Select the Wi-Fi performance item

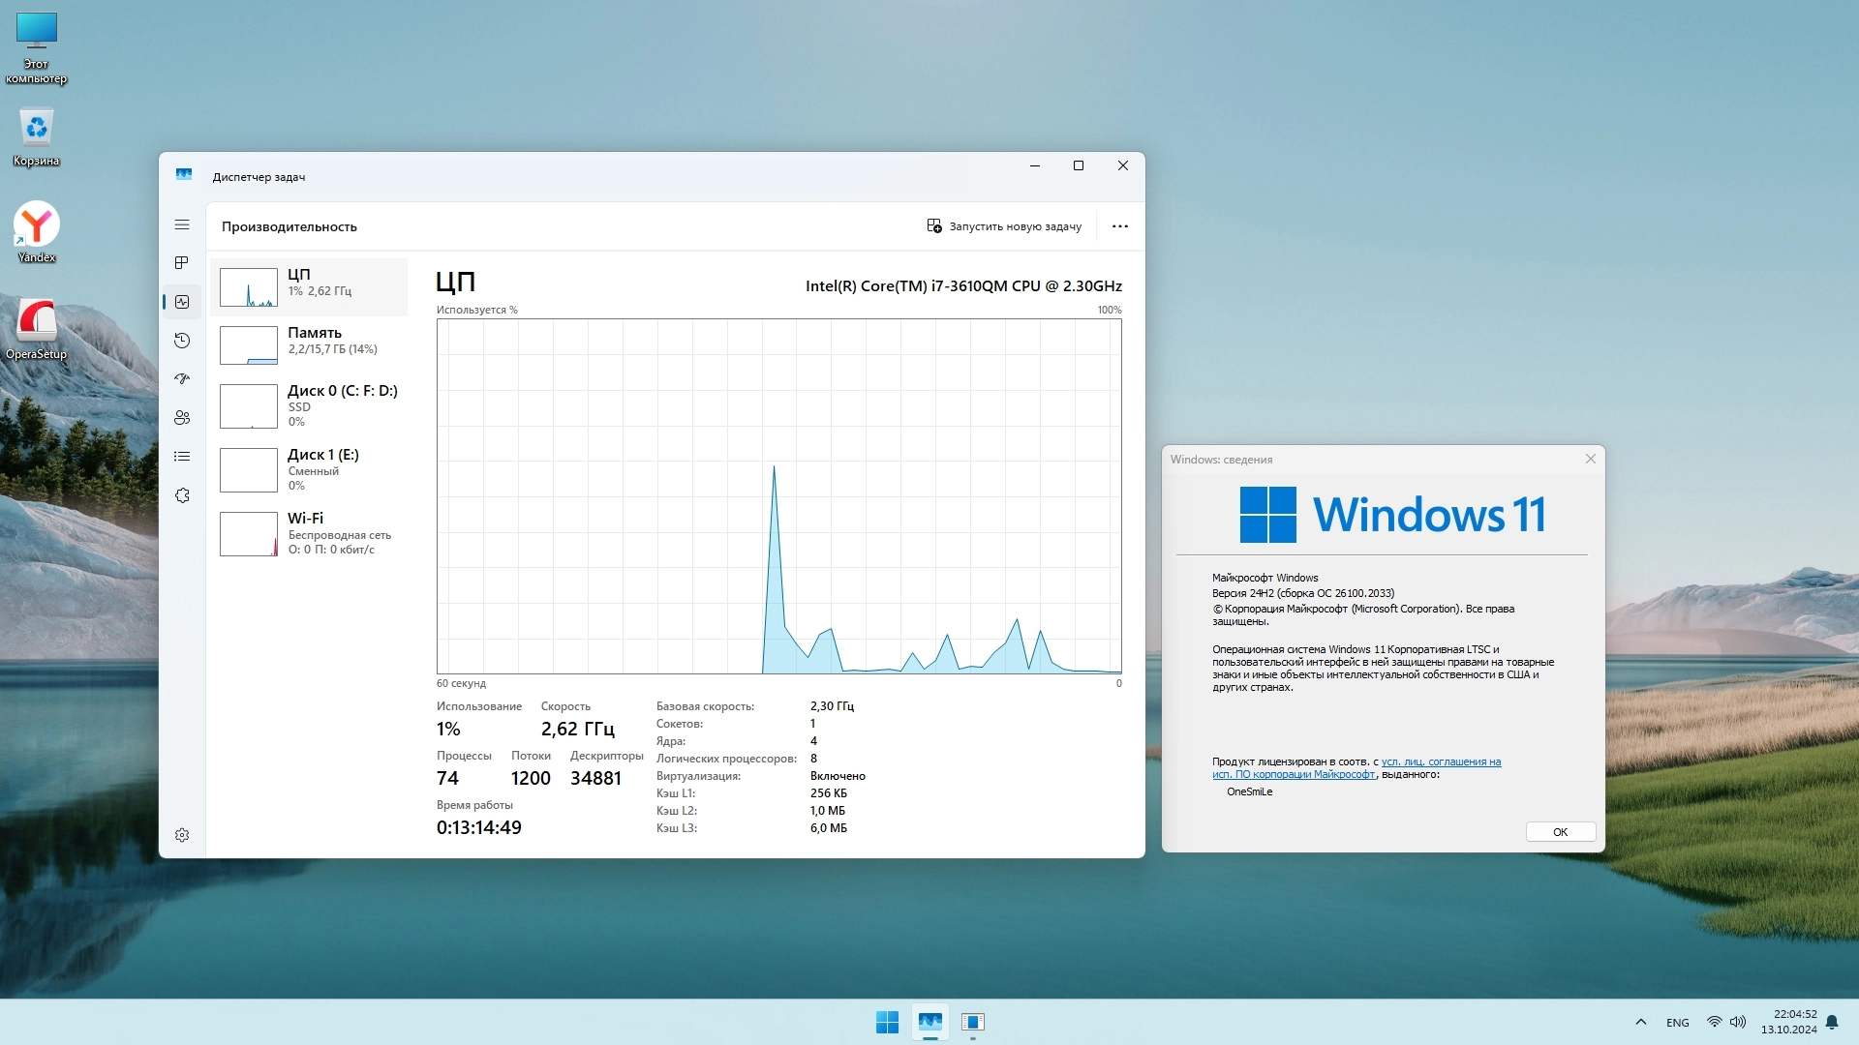click(310, 533)
